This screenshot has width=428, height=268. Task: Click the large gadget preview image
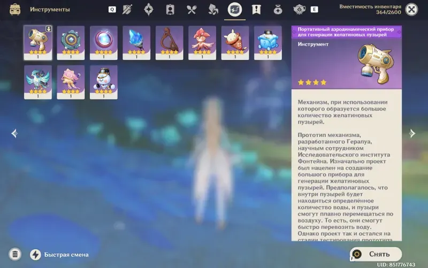coord(376,64)
